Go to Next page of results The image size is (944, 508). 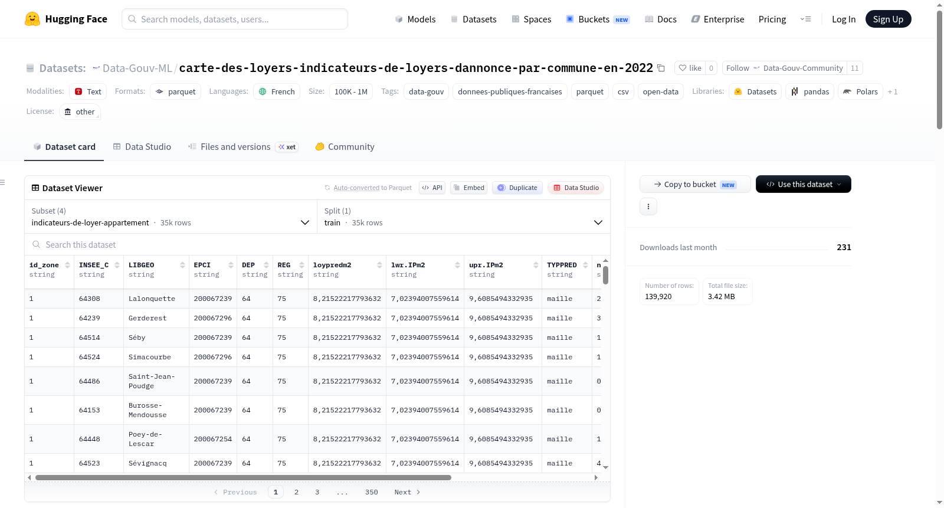pos(407,492)
